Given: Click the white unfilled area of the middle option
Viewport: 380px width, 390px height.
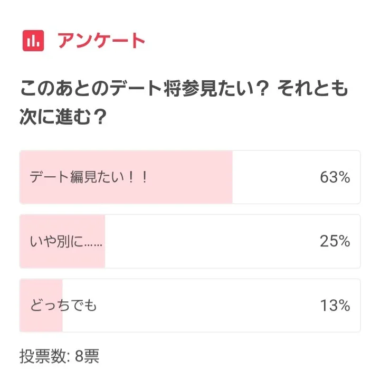Looking at the screenshot, I should pyautogui.click(x=211, y=241).
